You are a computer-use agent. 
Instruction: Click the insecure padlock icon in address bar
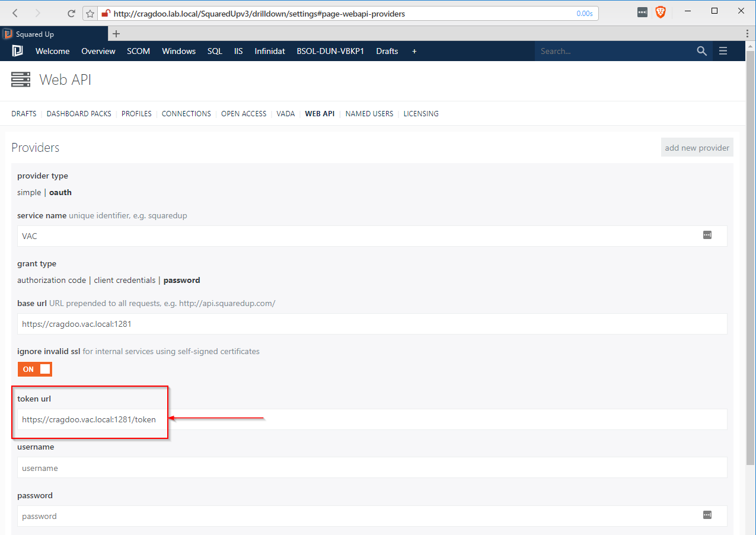[x=106, y=13]
